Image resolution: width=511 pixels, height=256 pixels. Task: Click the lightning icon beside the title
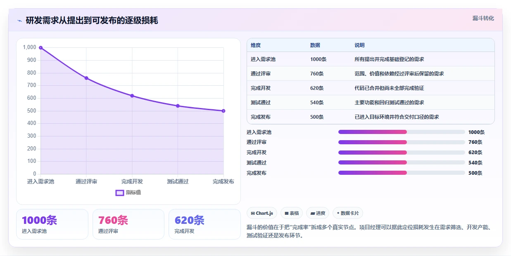click(19, 21)
